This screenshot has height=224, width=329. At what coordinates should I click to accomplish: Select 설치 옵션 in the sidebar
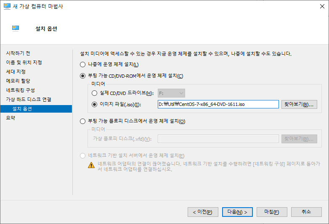[x=36, y=109]
